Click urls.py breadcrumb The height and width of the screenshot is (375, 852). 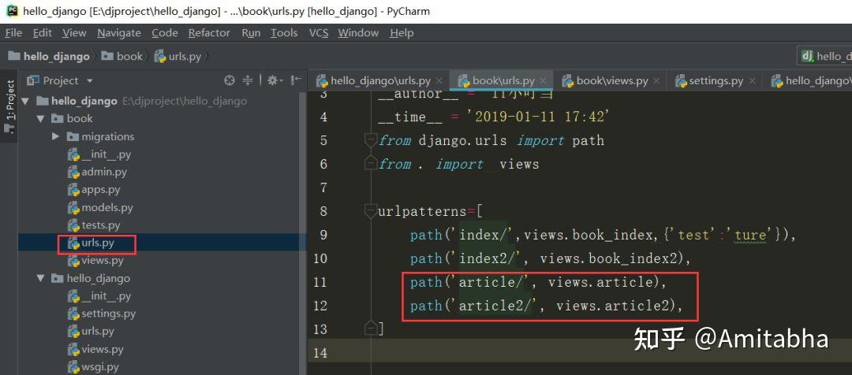[177, 57]
